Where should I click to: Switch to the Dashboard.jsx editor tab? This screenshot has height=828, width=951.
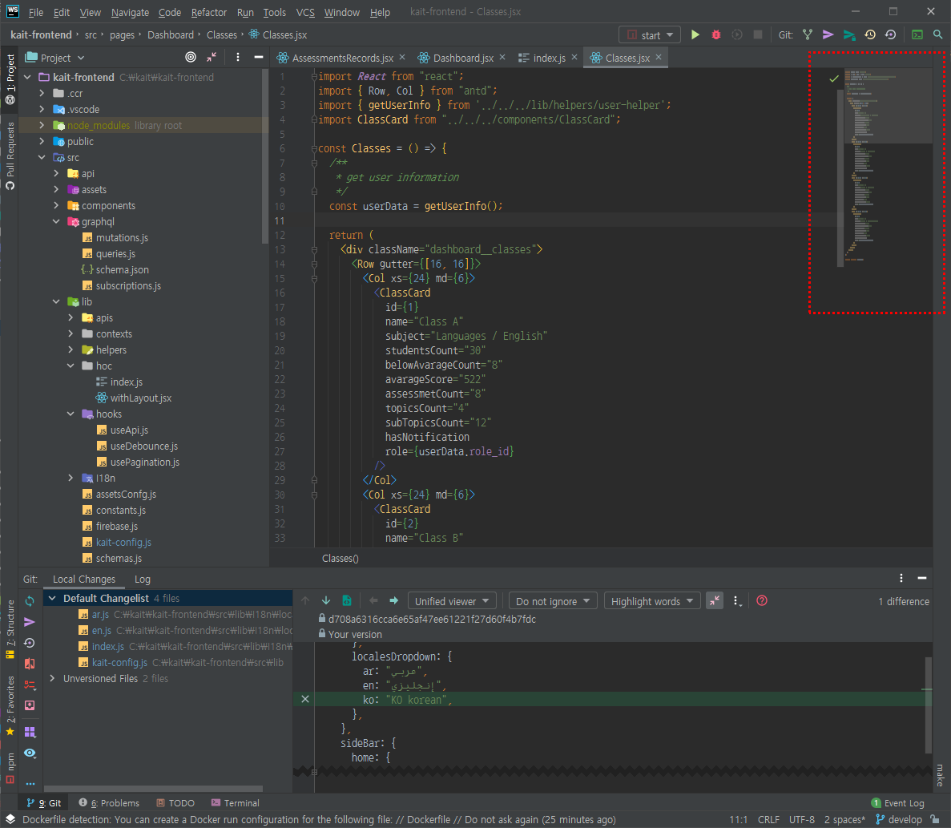(463, 58)
